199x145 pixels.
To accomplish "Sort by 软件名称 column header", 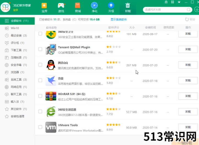I will coord(51,28).
